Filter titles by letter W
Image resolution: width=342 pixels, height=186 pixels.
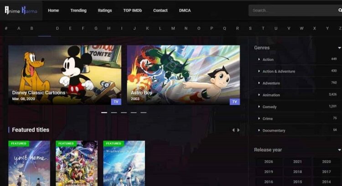coord(302,28)
